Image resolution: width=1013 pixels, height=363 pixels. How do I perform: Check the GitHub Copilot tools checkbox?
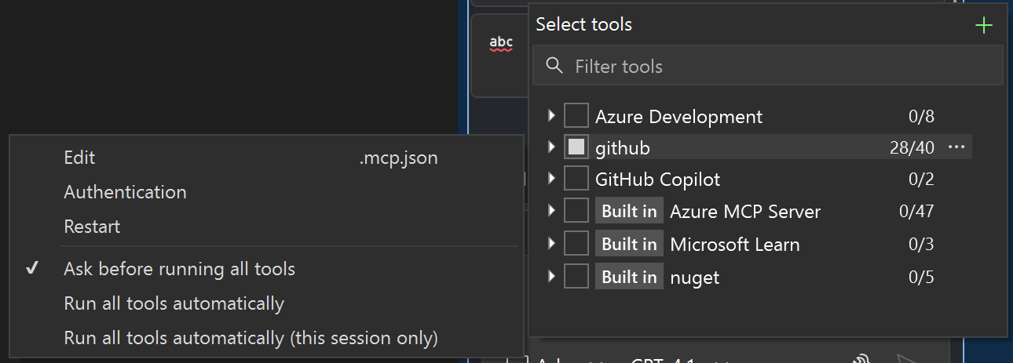pyautogui.click(x=576, y=180)
